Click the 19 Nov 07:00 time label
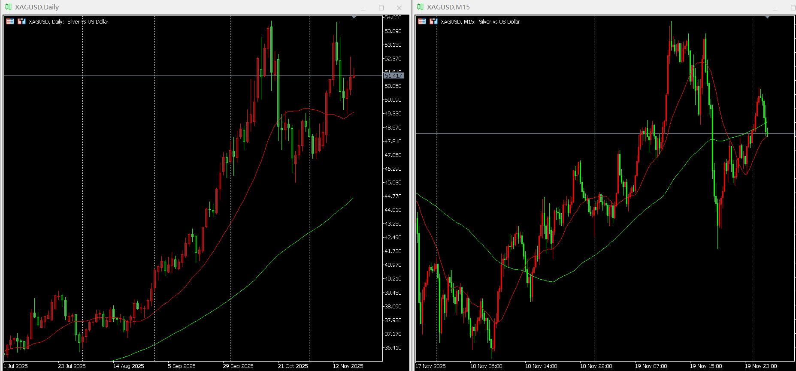 [x=651, y=366]
